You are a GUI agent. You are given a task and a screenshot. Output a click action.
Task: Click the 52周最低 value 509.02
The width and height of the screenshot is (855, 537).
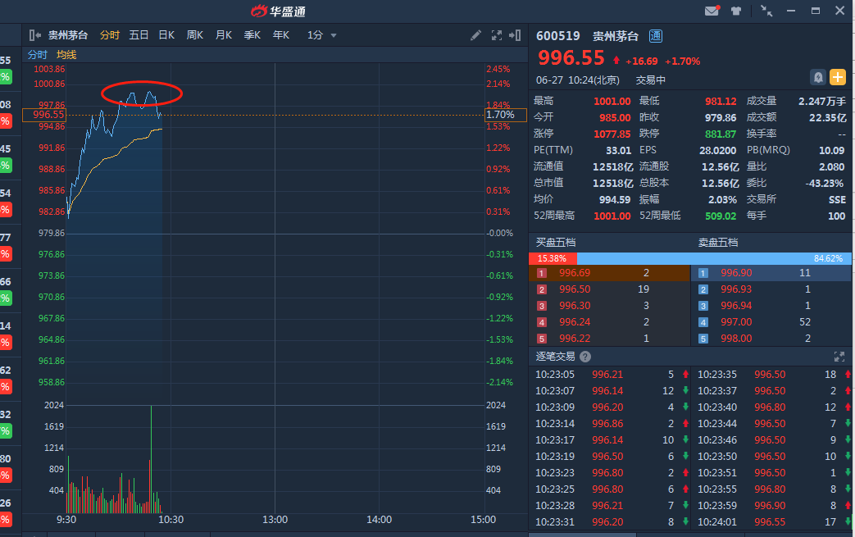tap(721, 216)
